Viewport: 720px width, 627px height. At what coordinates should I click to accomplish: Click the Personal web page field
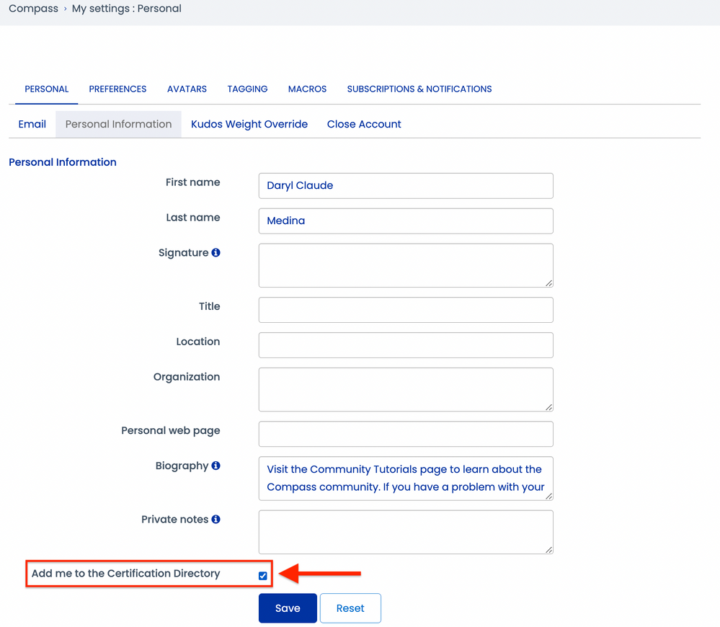pyautogui.click(x=406, y=434)
